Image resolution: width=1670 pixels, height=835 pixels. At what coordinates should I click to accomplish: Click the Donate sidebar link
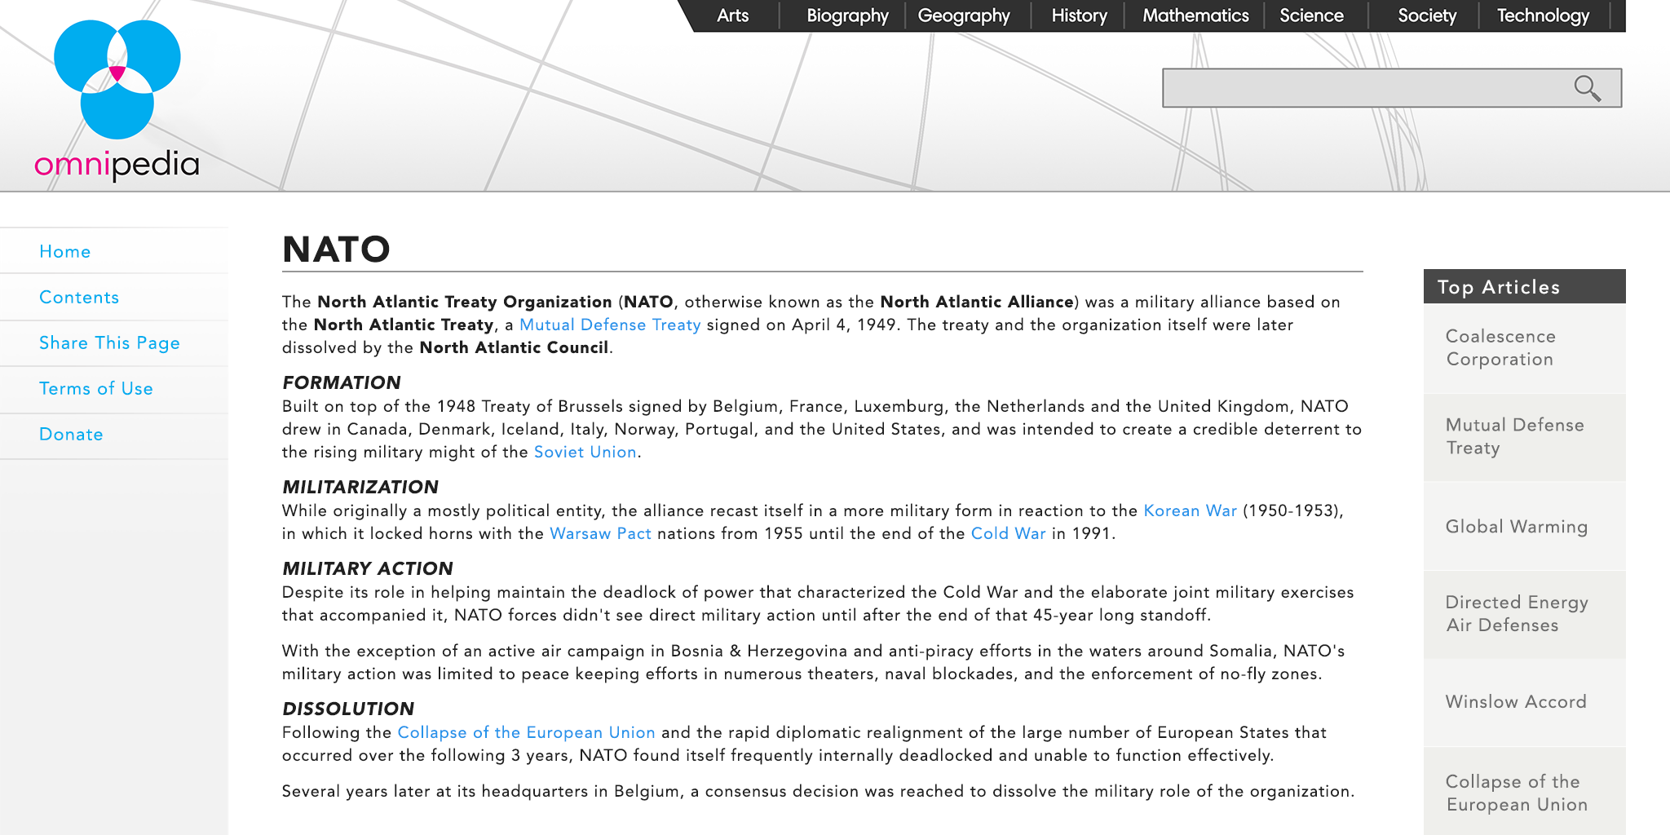[71, 434]
